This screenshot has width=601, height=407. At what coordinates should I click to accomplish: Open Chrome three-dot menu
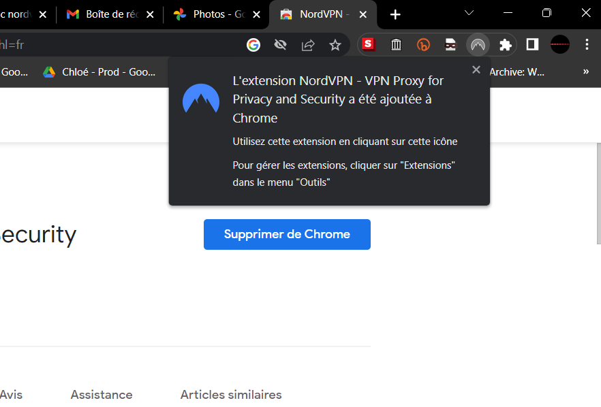587,44
